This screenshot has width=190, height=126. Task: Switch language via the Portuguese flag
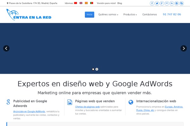pyautogui.click(x=92, y=3)
